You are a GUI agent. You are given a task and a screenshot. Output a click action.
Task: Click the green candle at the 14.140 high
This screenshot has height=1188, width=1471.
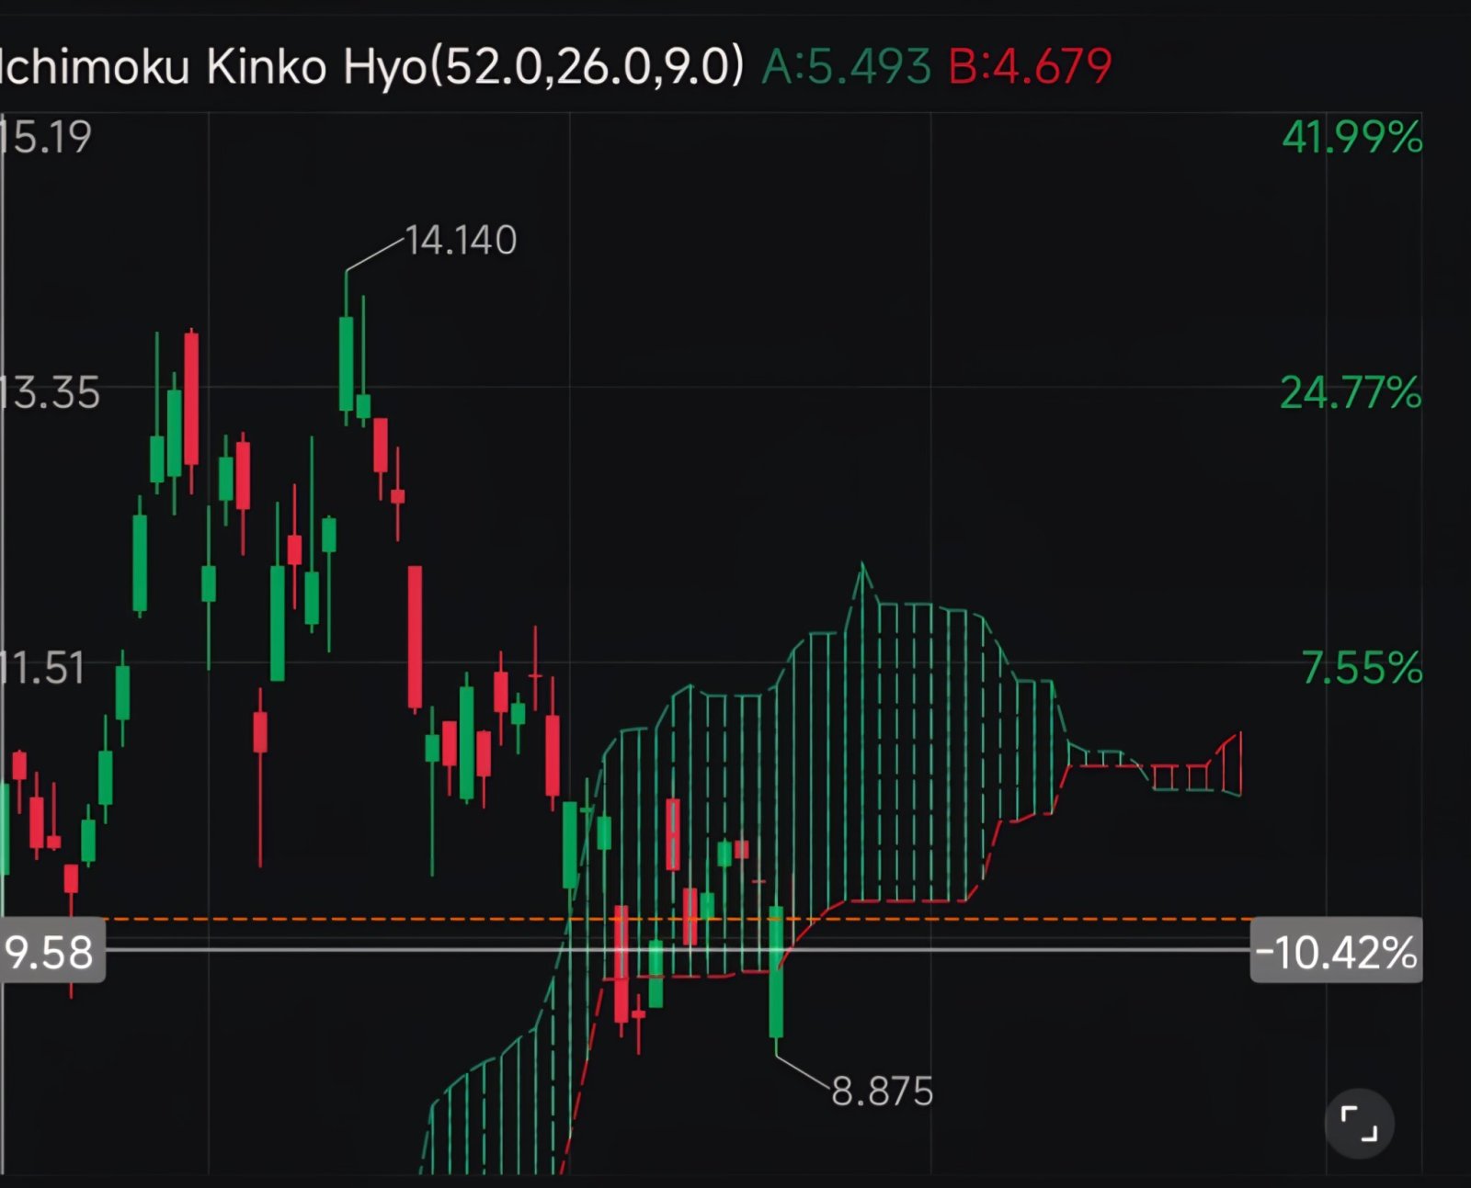347,363
